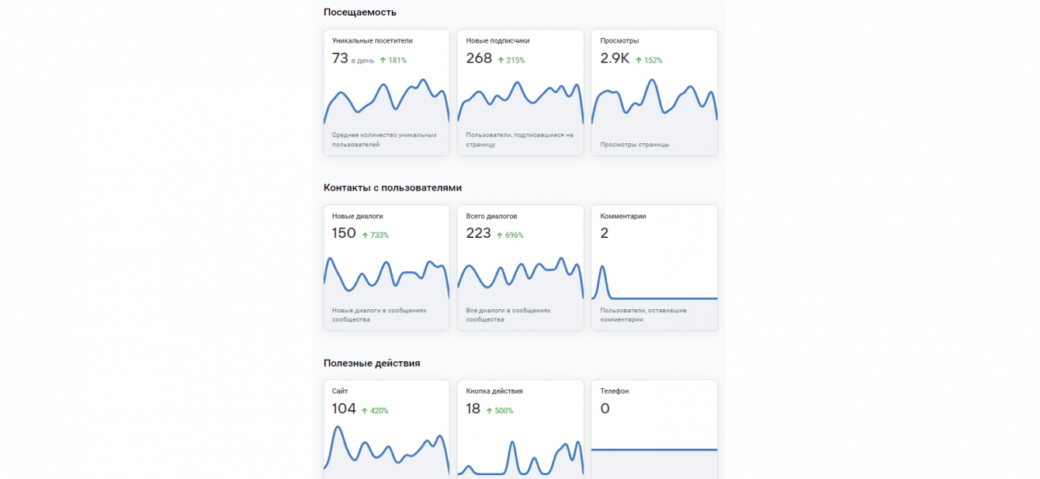Screen dimensions: 1040x479
Task: Click the Контакты с пользователями heading
Action: (393, 188)
